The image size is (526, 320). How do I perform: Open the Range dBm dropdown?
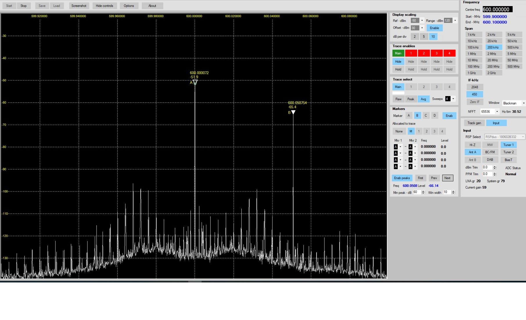[x=455, y=21]
